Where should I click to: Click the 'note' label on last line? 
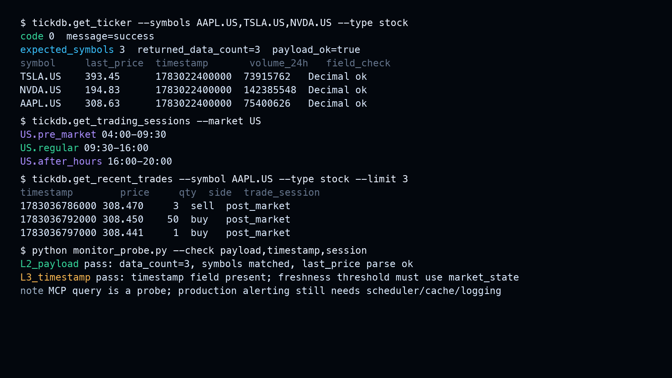pos(32,291)
